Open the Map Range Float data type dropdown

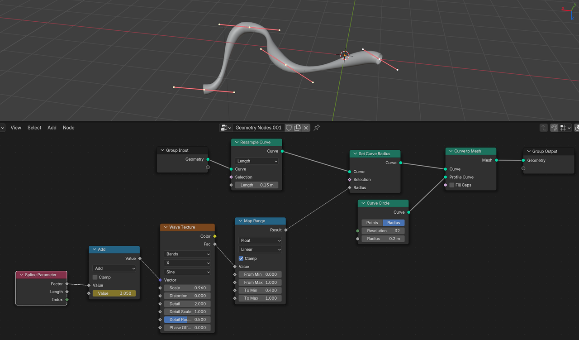(x=260, y=240)
